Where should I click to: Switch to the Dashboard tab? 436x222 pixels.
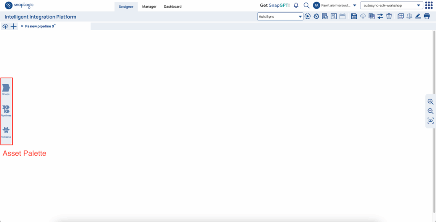172,6
